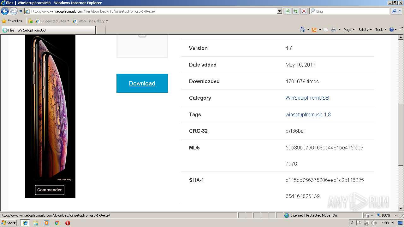Show hidden tray icons arrow
Screen dimensions: 404x227
tap(352, 223)
